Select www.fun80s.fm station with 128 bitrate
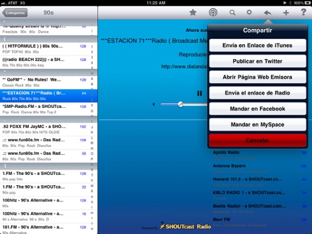The image size is (312, 234). [45, 143]
